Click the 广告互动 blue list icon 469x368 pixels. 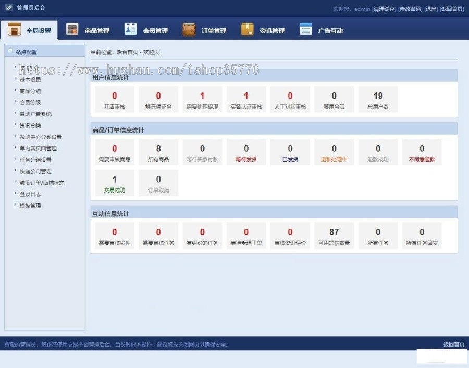coord(306,29)
